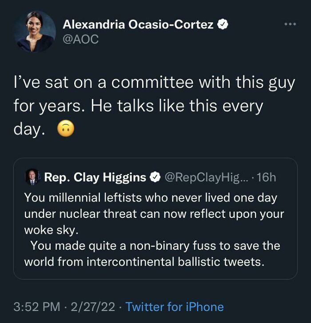
Task: Click the upside-down face emoji
Action: (x=66, y=129)
